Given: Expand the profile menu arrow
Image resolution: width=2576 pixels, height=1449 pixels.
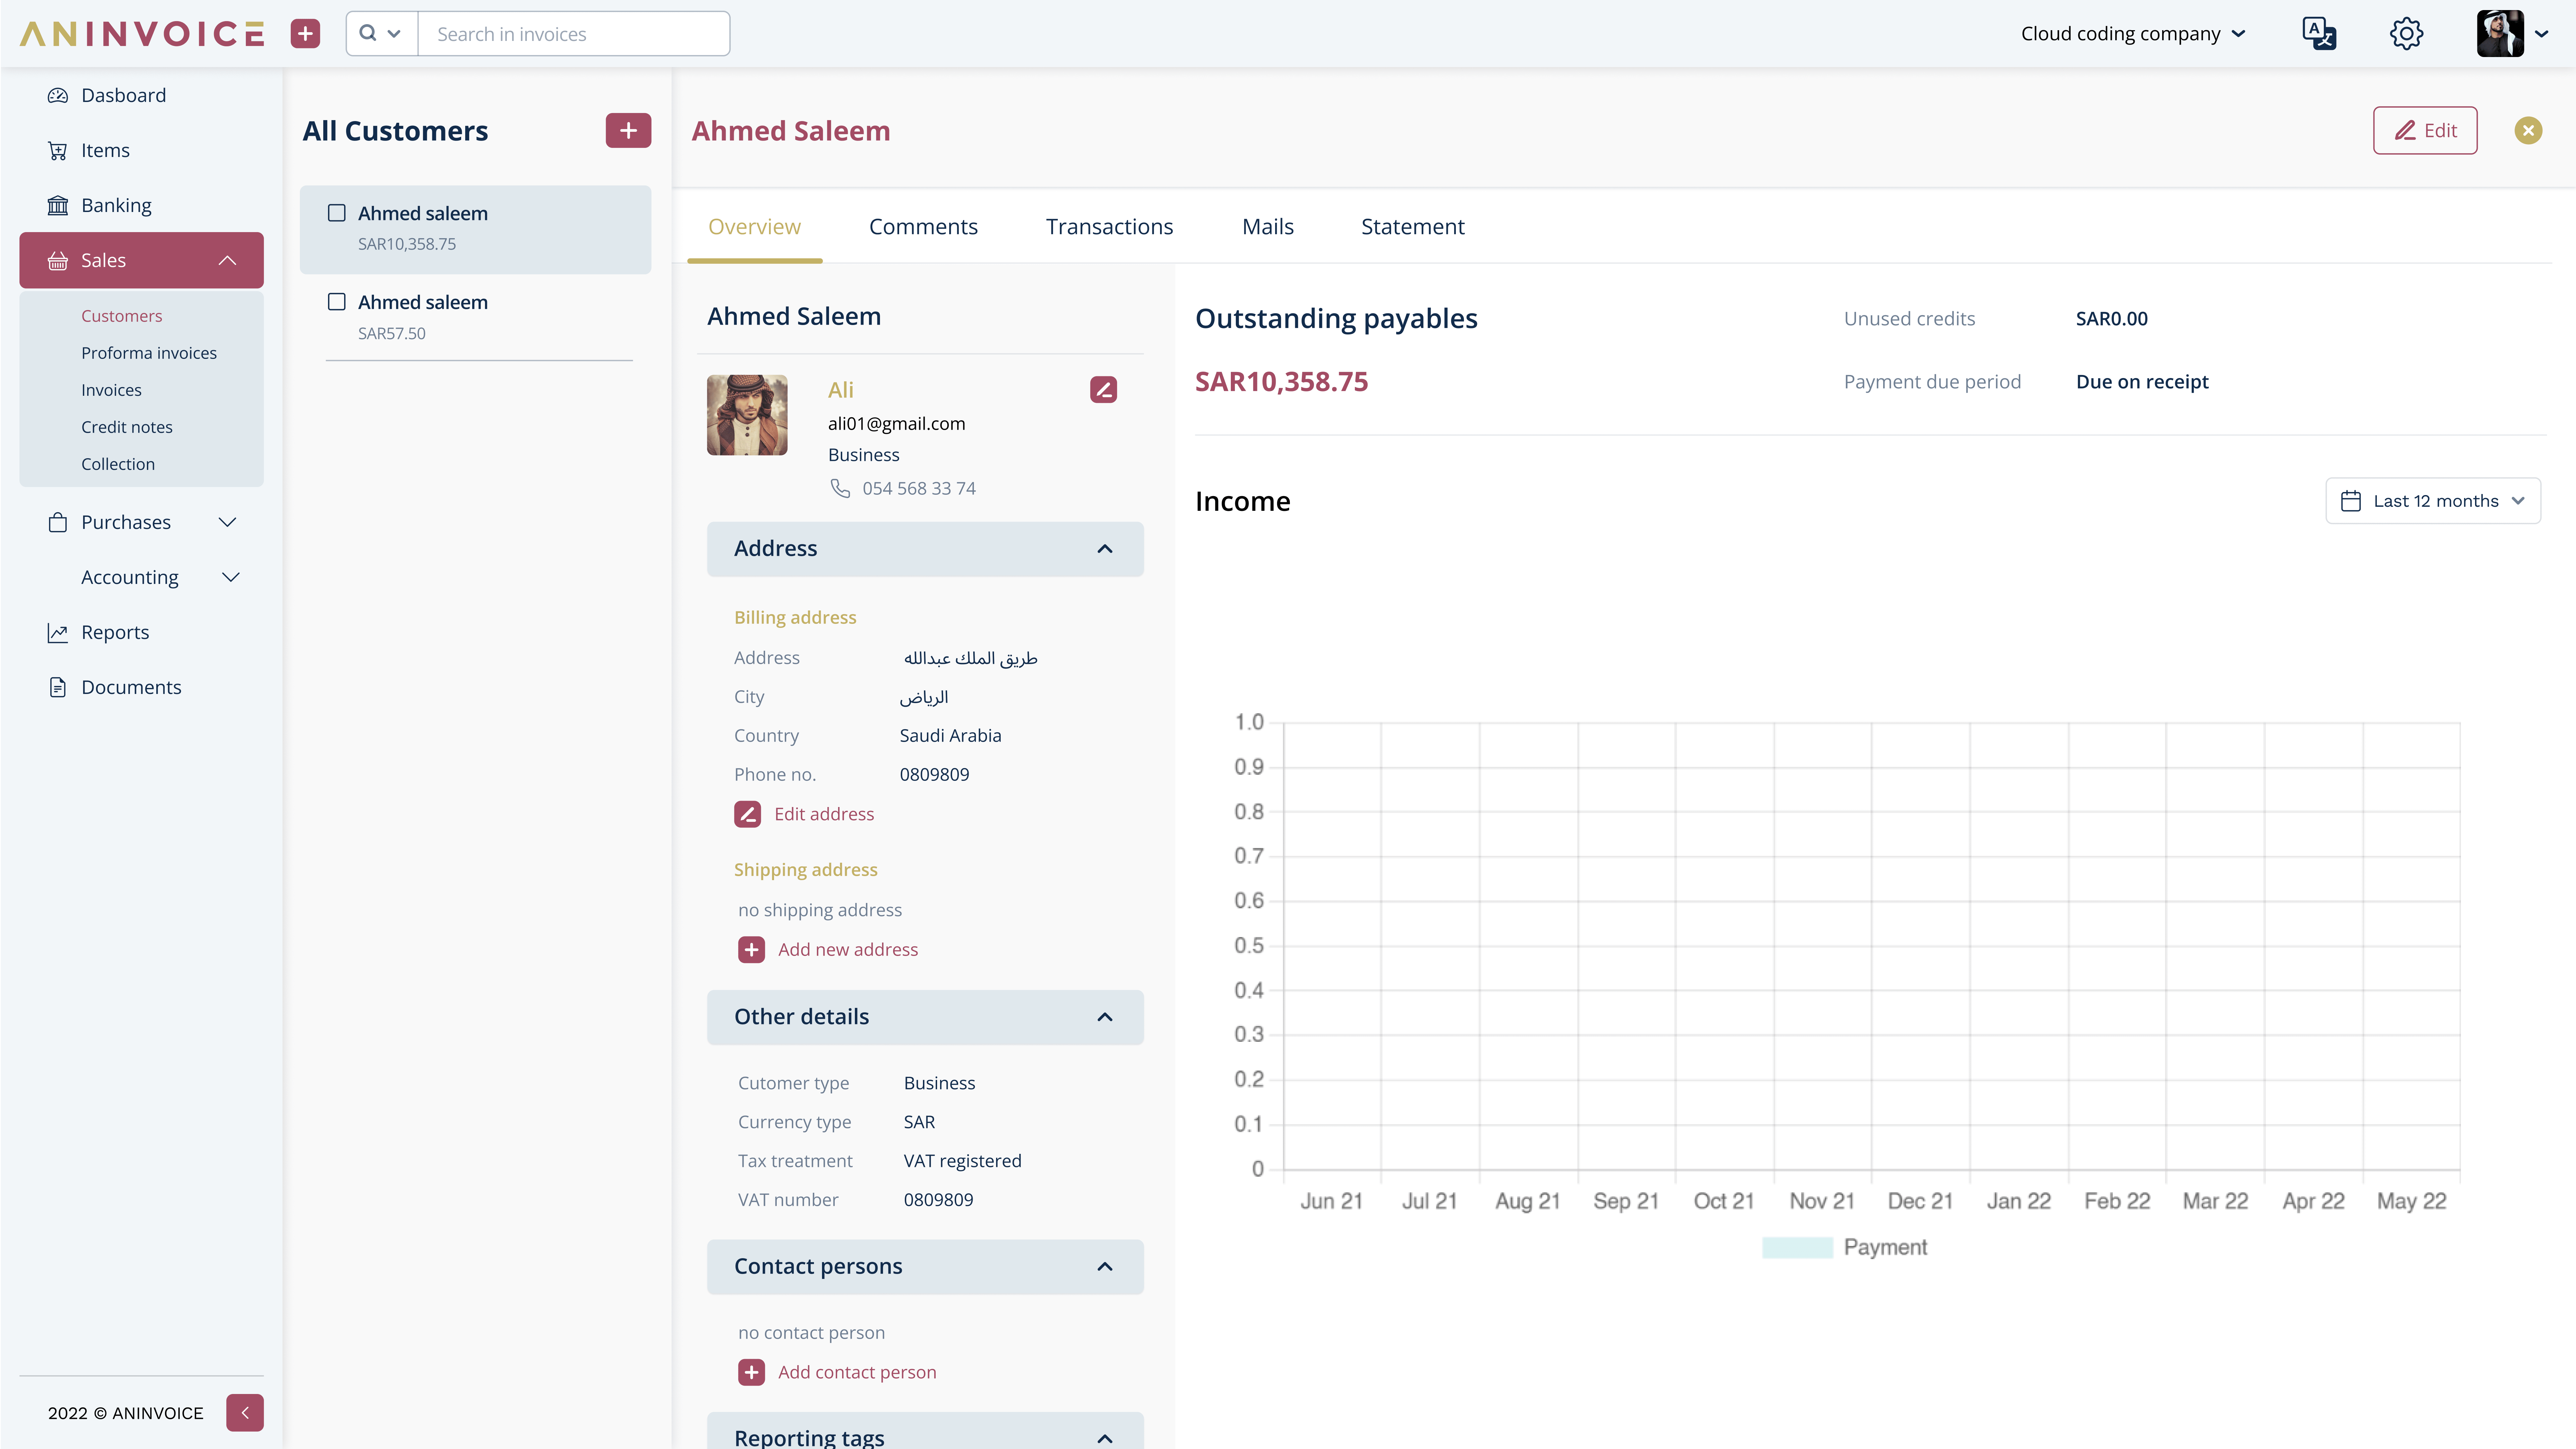Looking at the screenshot, I should (2541, 34).
